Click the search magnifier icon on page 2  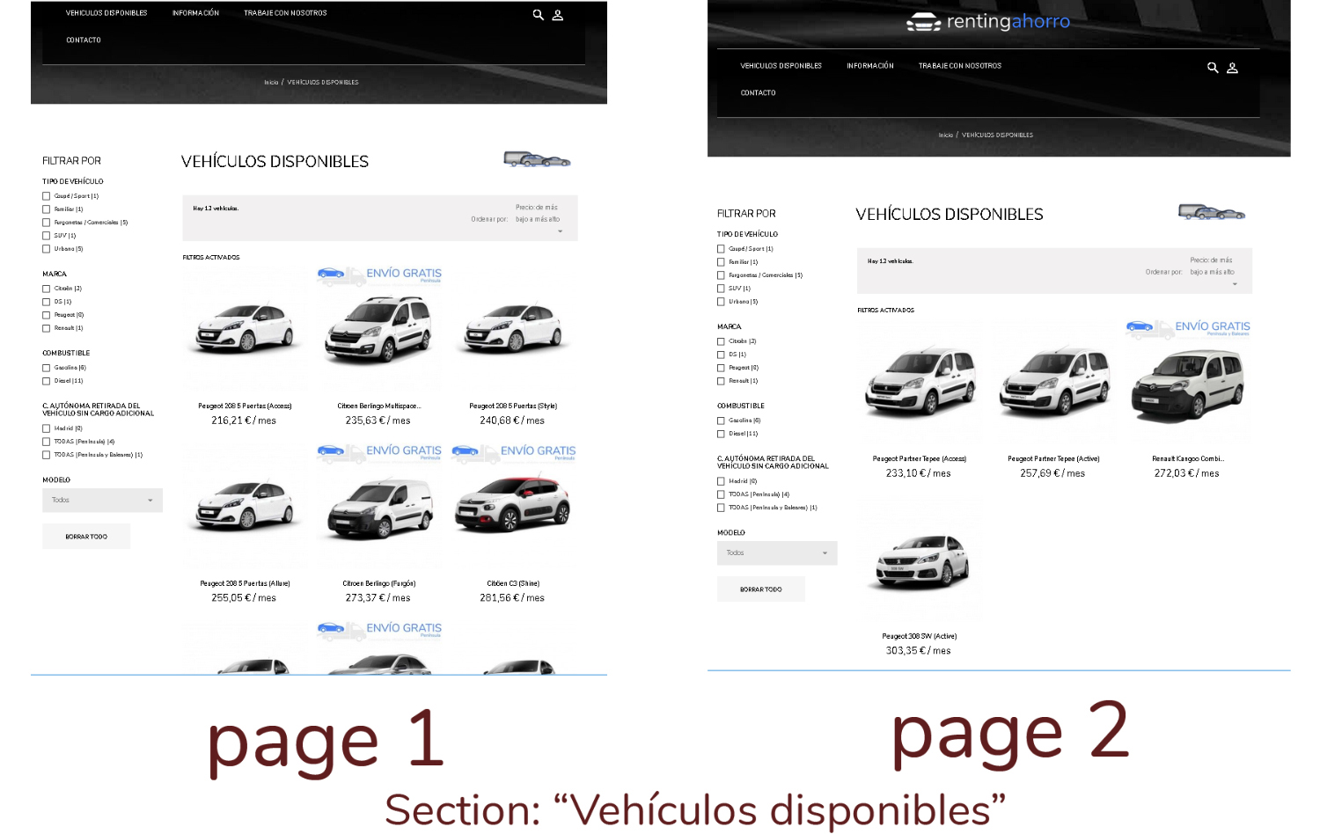(x=1213, y=68)
